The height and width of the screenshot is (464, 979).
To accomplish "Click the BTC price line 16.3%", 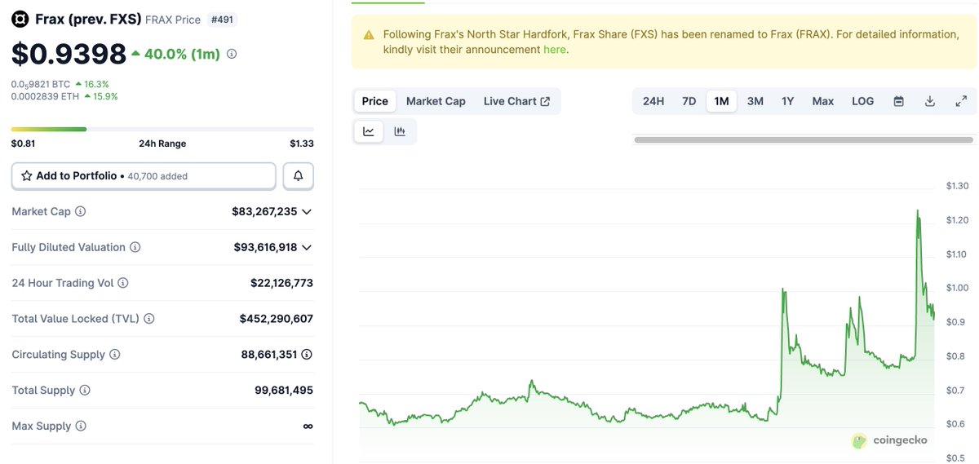I will click(60, 84).
